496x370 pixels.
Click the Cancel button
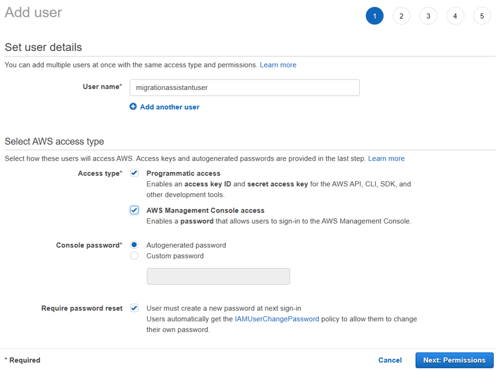click(x=390, y=360)
